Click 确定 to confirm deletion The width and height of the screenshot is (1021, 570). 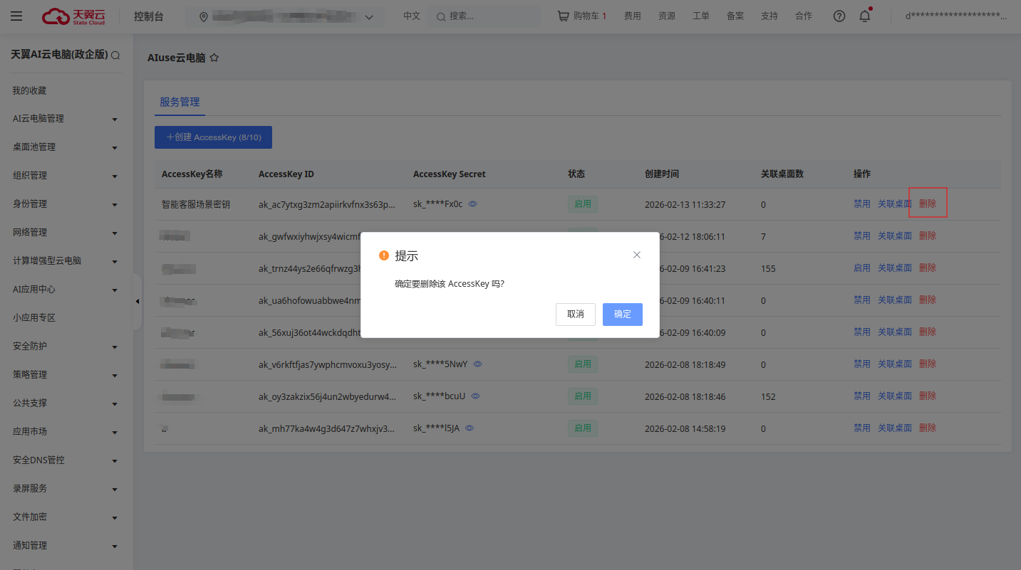pos(623,315)
